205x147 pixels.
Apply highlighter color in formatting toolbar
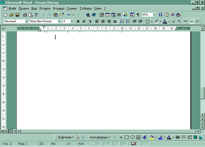click(x=156, y=21)
